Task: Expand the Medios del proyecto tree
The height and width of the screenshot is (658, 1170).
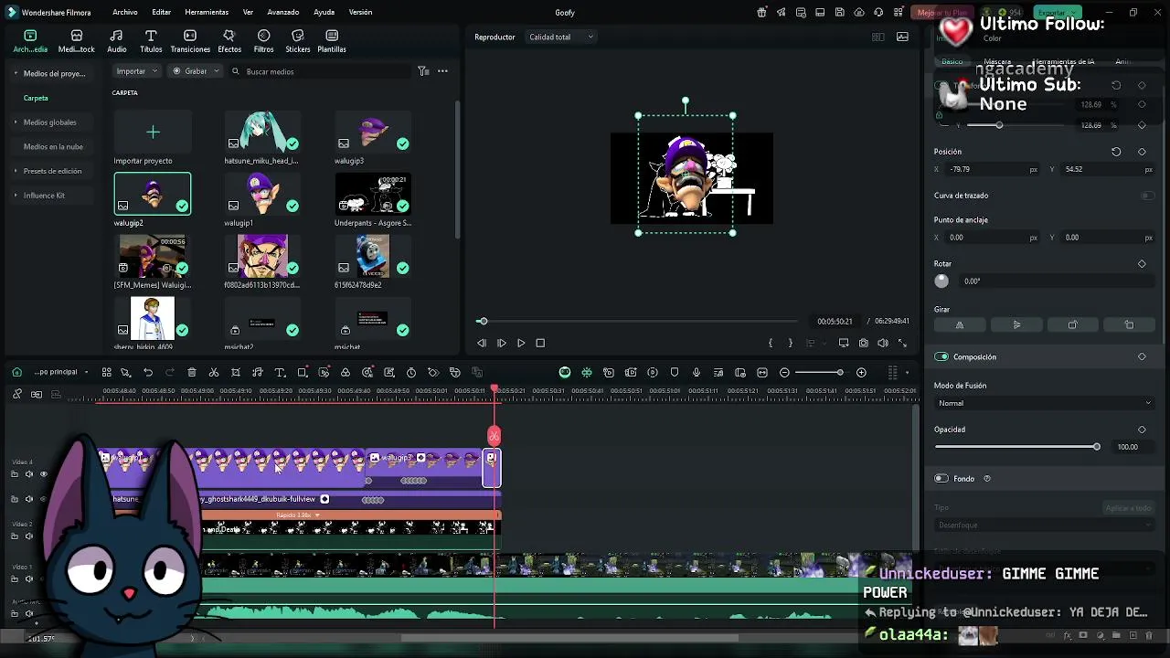Action: point(16,74)
